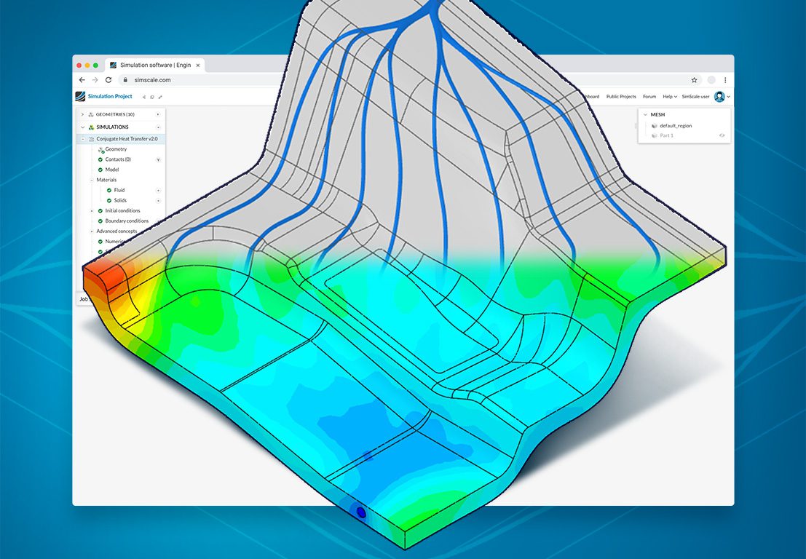Collapse the Materials group
This screenshot has height=559, width=806.
point(92,180)
